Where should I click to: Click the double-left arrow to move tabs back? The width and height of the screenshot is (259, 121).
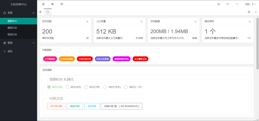[x=40, y=12]
